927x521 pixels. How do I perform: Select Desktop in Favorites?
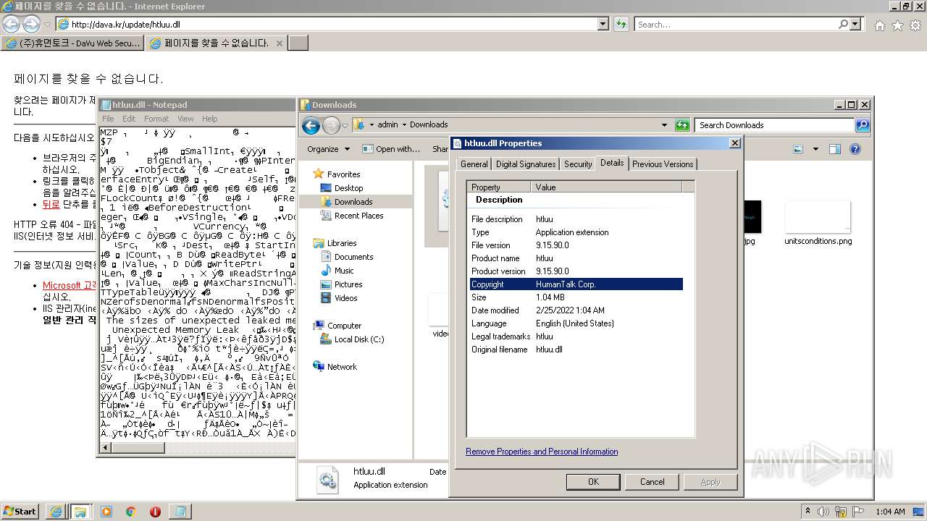(x=348, y=188)
